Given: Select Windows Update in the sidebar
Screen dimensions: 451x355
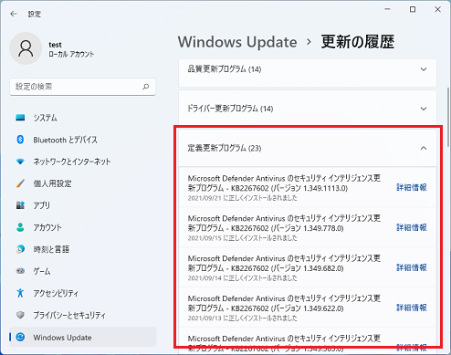Looking at the screenshot, I should [82, 337].
